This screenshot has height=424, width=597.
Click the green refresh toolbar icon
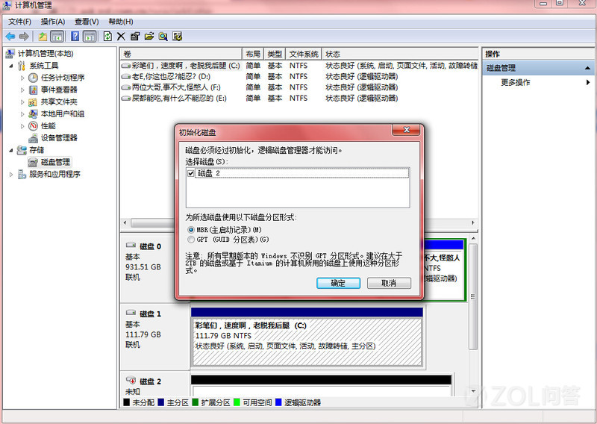pyautogui.click(x=107, y=36)
